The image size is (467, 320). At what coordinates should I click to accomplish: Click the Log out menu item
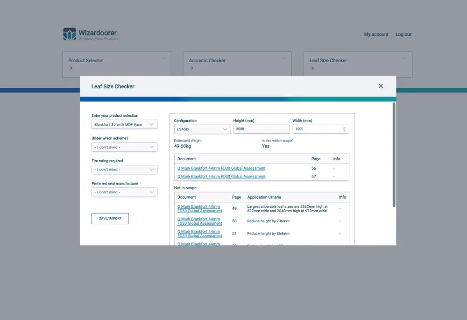point(403,34)
